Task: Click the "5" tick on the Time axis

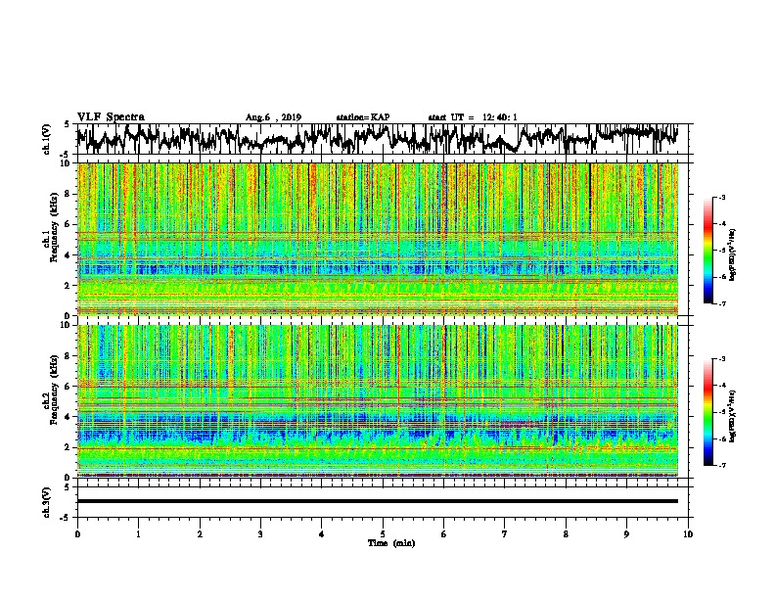Action: coord(383,534)
